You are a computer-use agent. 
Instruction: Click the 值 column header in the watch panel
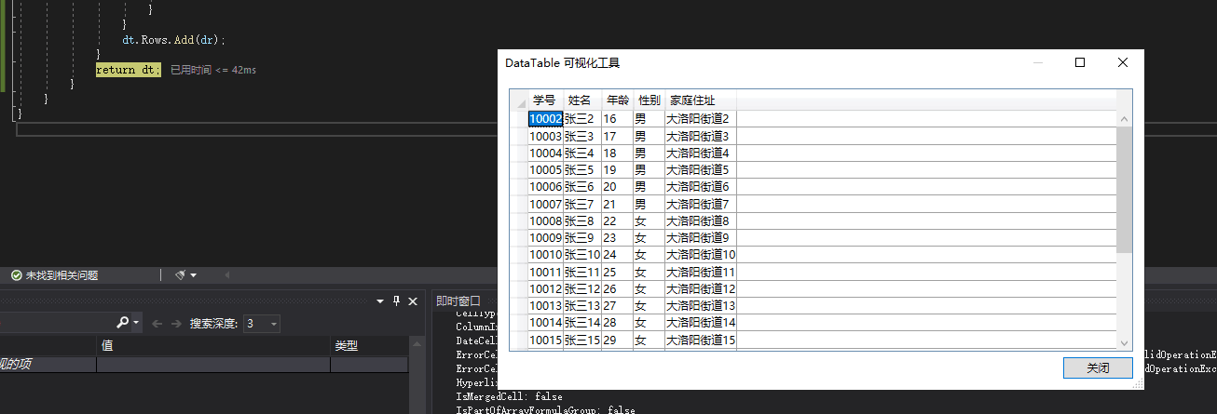click(213, 345)
